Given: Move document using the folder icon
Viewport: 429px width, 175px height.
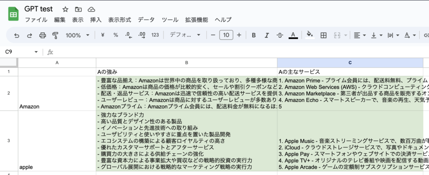Looking at the screenshot, I should click(78, 10).
